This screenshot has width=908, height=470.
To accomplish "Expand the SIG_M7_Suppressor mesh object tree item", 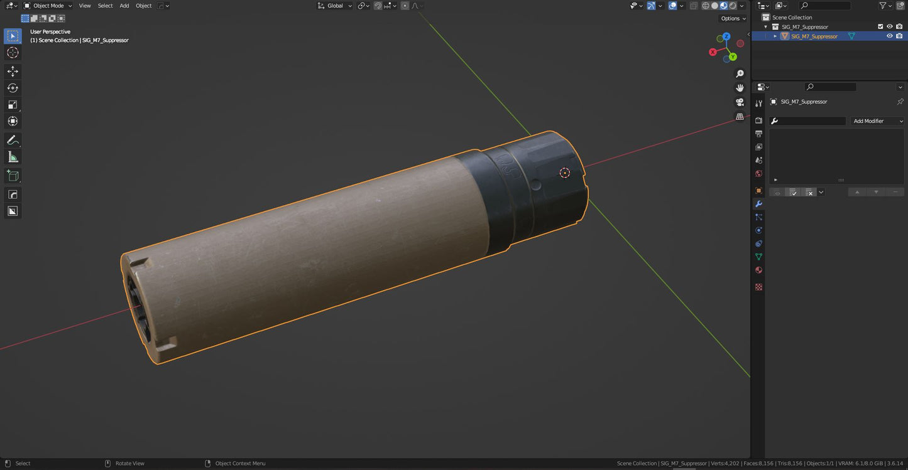I will 775,36.
